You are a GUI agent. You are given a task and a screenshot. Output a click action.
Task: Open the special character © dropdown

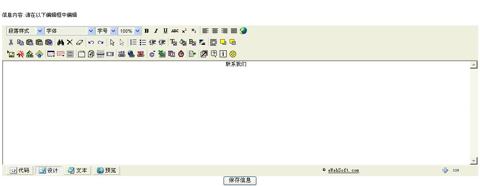[152, 54]
